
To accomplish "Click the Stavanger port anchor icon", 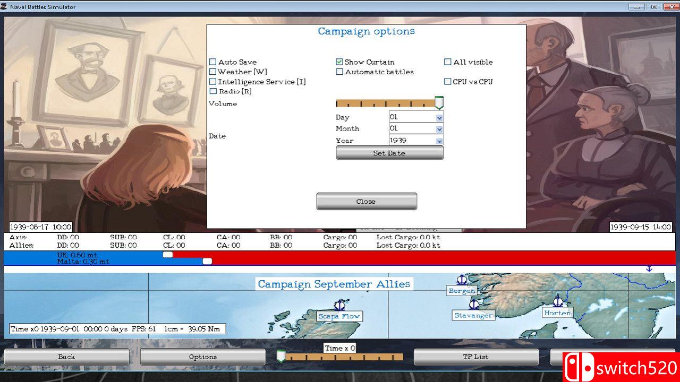I will click(473, 304).
